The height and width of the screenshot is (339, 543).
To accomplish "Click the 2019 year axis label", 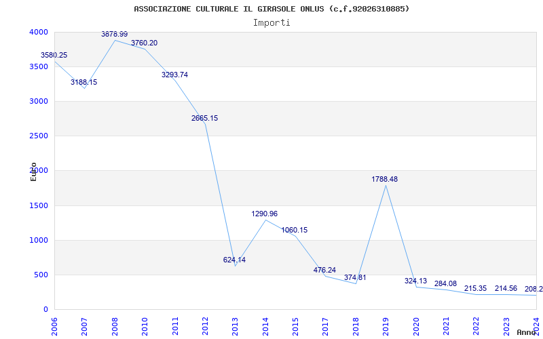I will (x=386, y=326).
